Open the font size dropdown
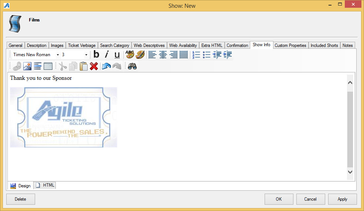Image resolution: width=364 pixels, height=211 pixels. [86, 55]
